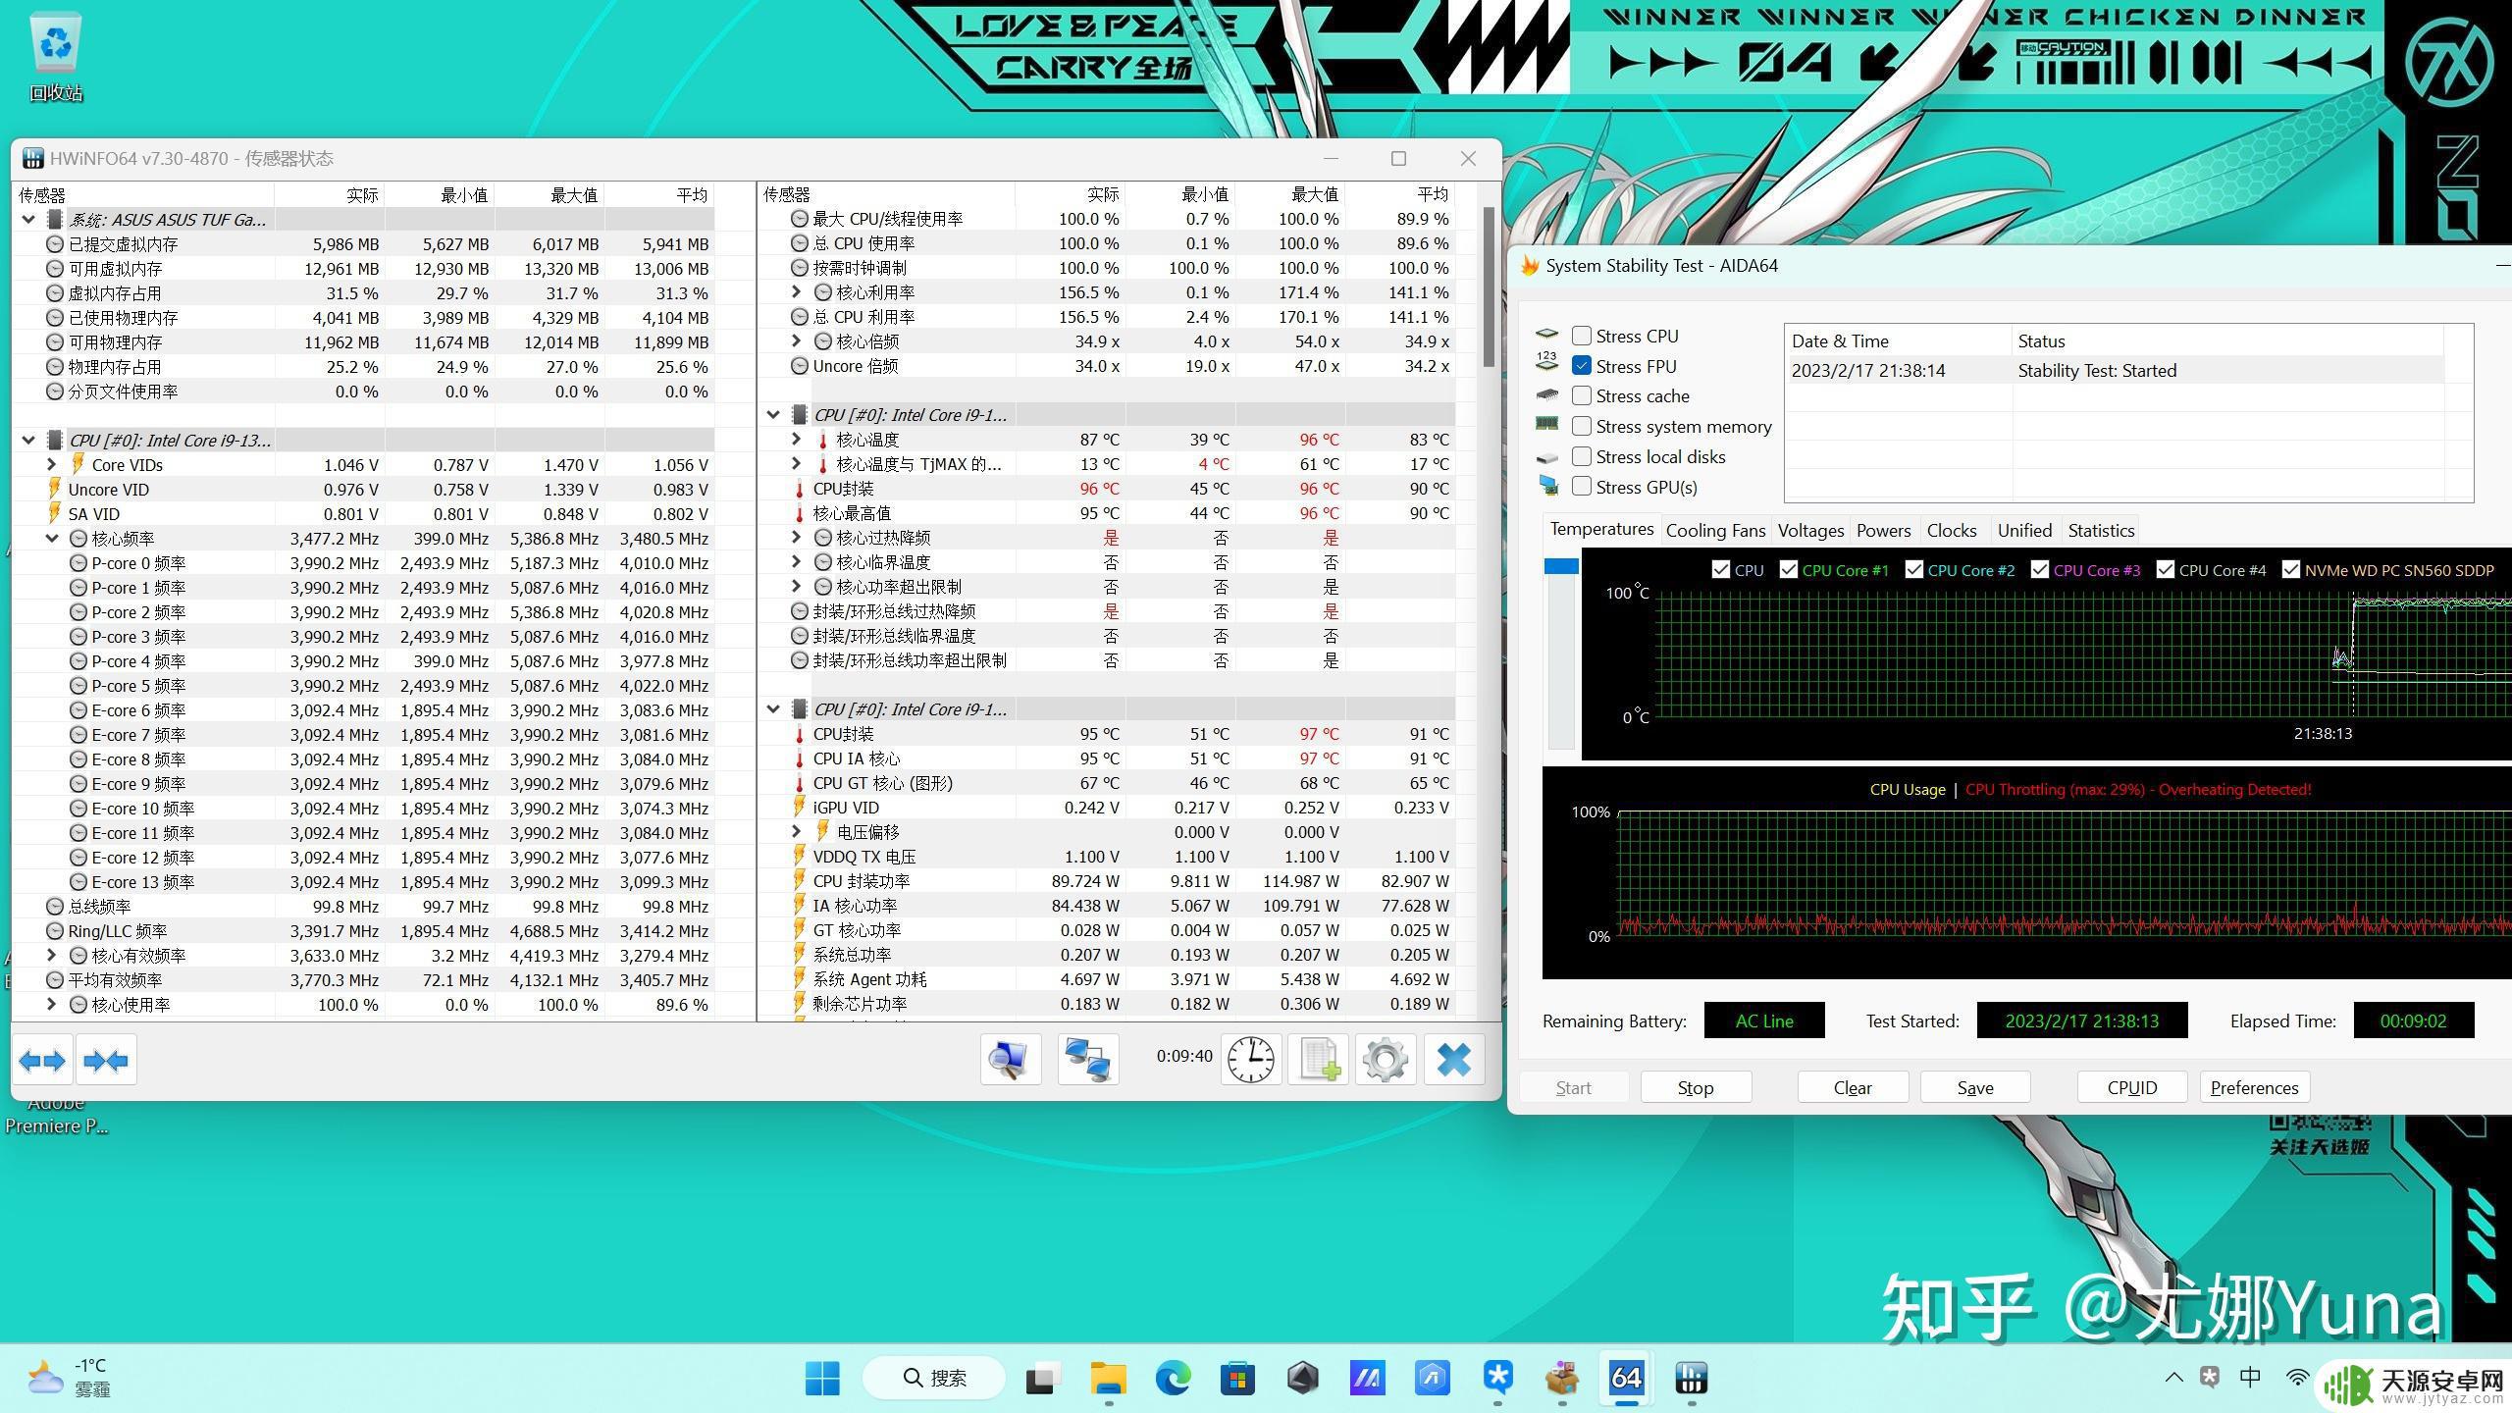The width and height of the screenshot is (2512, 1413).
Task: Toggle the CPU Core #2 graph checkbox
Action: coord(1913,570)
